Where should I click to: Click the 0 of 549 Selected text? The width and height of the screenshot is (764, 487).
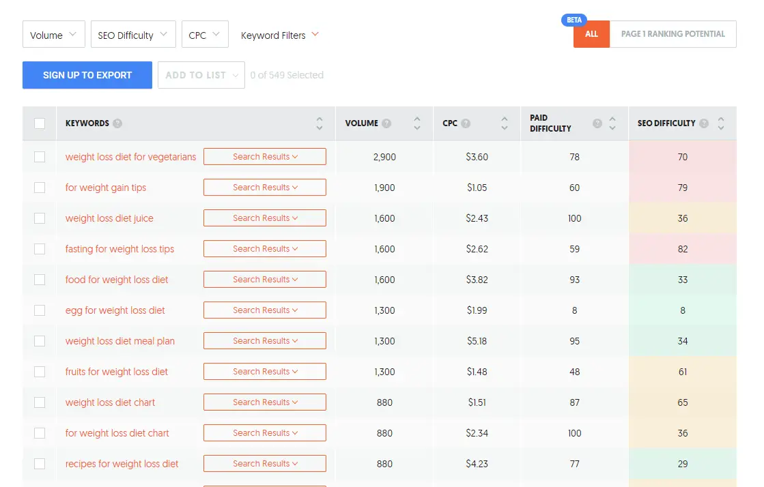pos(287,75)
